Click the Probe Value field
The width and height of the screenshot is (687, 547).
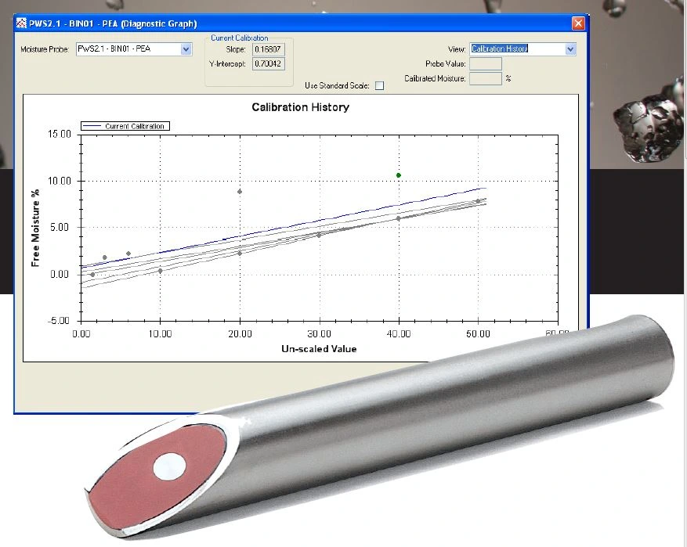(486, 63)
